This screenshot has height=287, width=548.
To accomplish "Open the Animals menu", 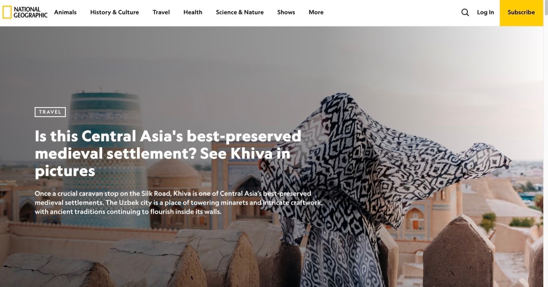I will [x=65, y=12].
